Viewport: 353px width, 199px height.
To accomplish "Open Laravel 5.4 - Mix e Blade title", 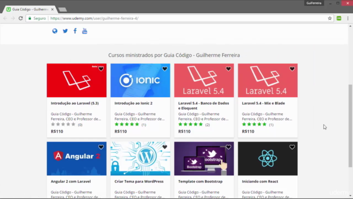I will pos(263,103).
